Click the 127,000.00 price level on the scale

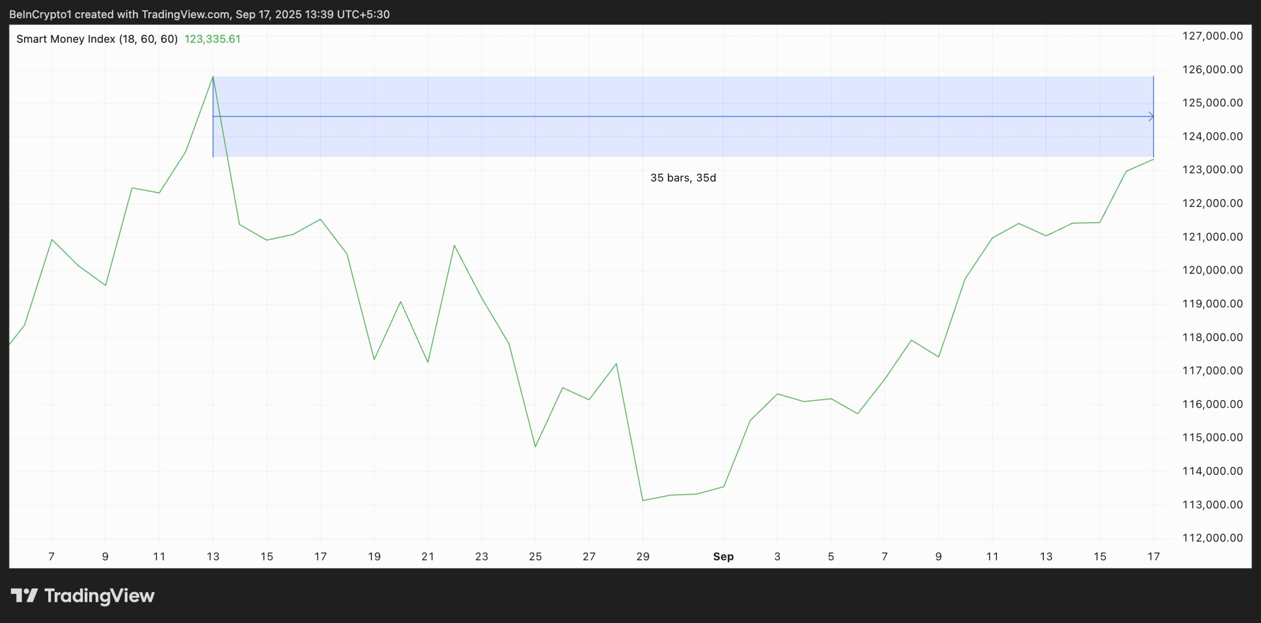pos(1213,35)
